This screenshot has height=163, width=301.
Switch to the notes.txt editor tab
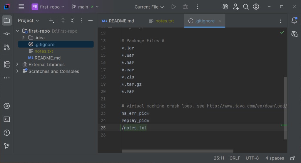click(x=162, y=21)
